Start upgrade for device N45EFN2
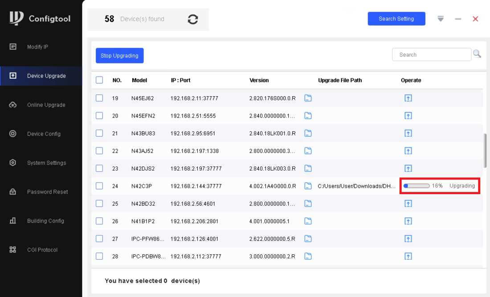 coord(408,116)
